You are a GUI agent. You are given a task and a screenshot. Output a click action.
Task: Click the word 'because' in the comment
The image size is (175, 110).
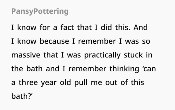pos(54,41)
